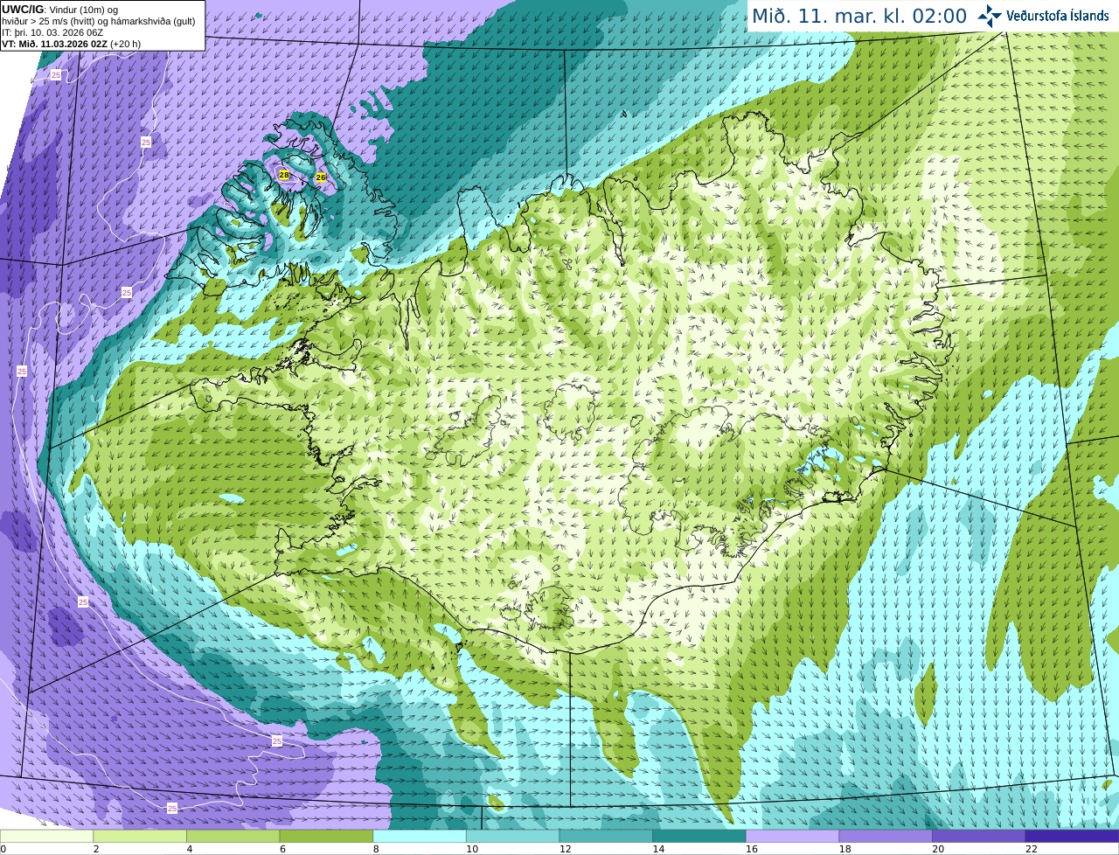
Task: Click the legend scale label "14"
Action: pos(658,849)
